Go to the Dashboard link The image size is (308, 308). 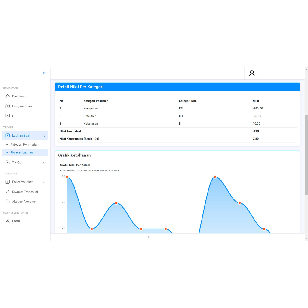click(x=20, y=97)
